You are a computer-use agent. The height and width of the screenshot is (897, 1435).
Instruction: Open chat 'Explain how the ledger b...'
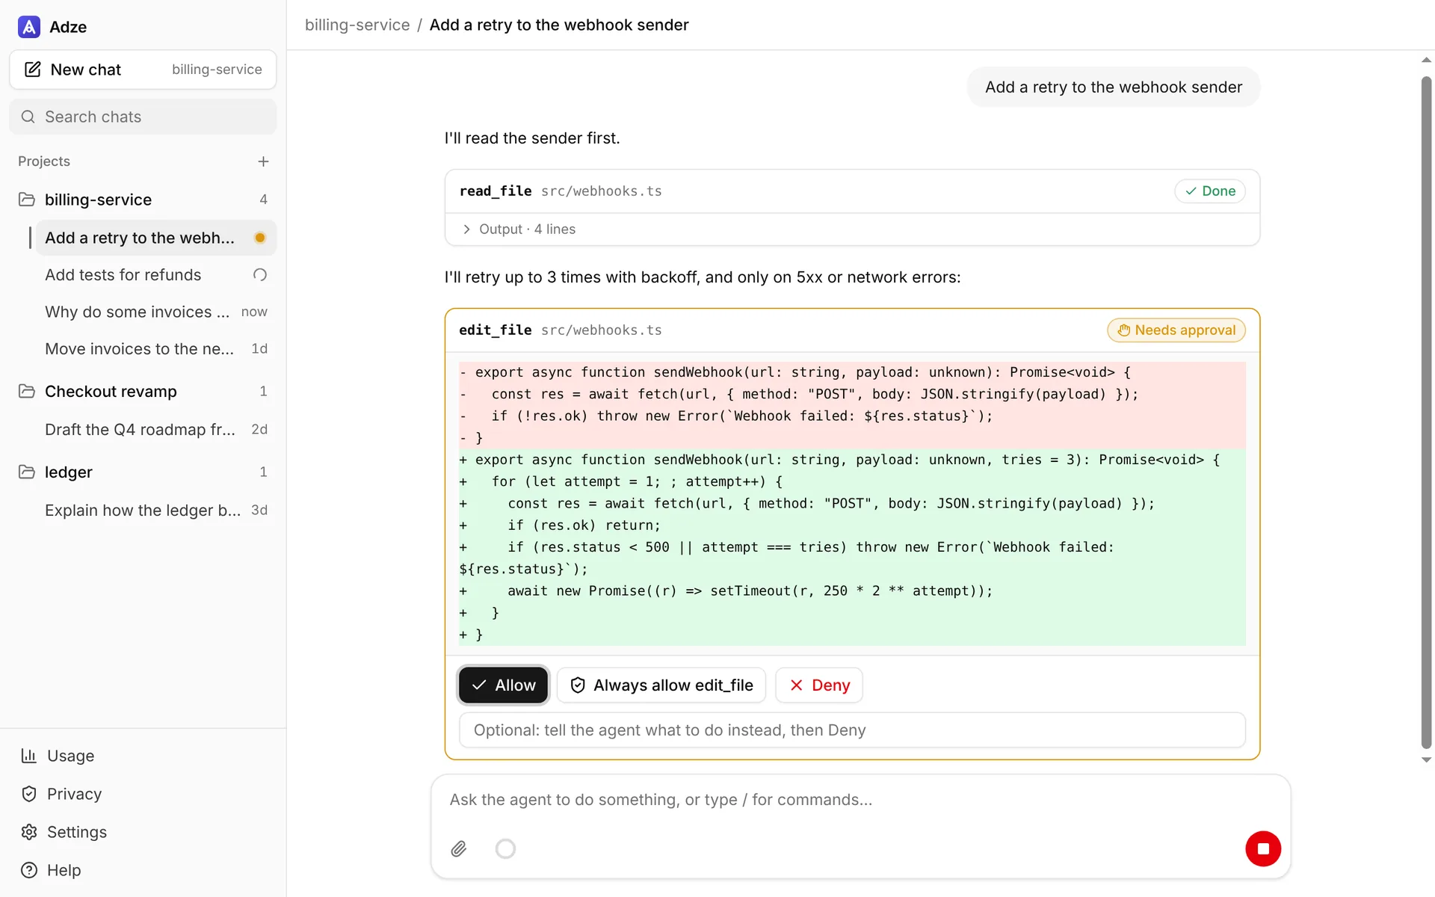tap(156, 510)
